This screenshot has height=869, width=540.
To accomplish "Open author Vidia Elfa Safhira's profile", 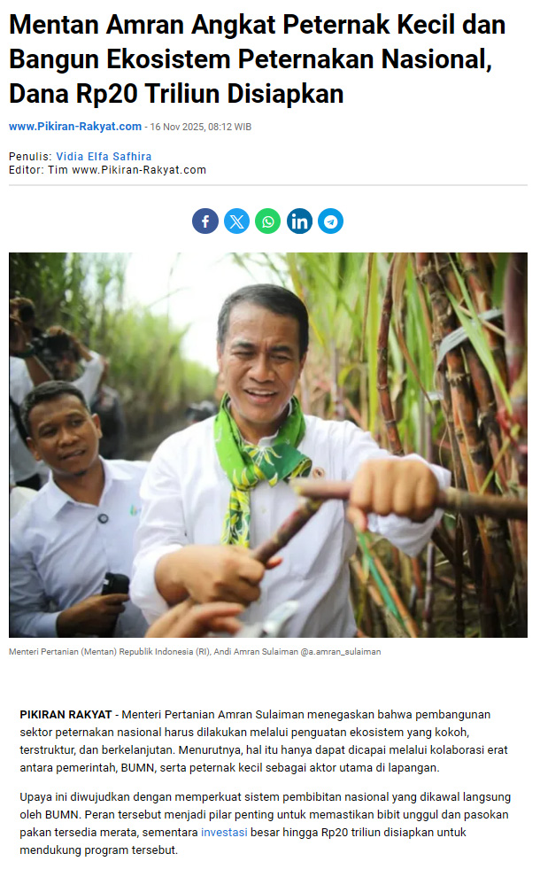I will tap(104, 157).
